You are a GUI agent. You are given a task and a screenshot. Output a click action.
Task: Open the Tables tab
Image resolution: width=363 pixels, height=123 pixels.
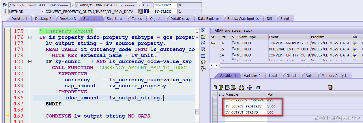tap(137, 18)
